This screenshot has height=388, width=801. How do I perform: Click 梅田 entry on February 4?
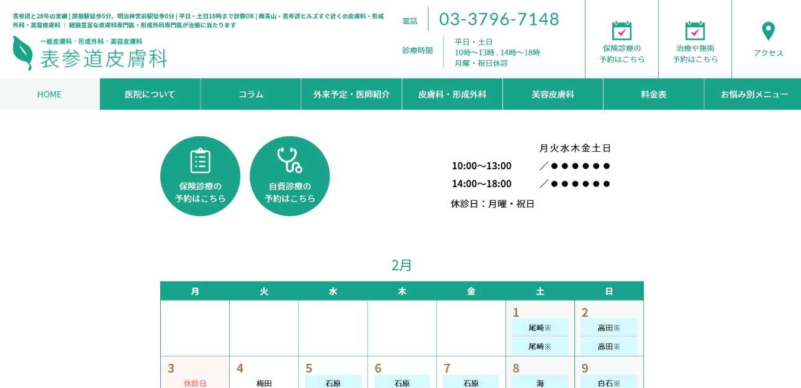click(x=264, y=383)
